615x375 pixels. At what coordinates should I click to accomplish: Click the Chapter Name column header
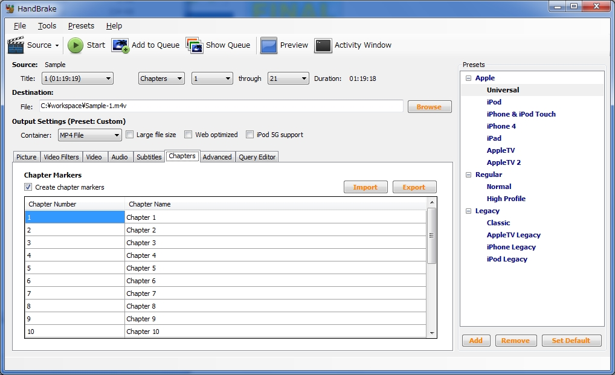[x=275, y=204]
